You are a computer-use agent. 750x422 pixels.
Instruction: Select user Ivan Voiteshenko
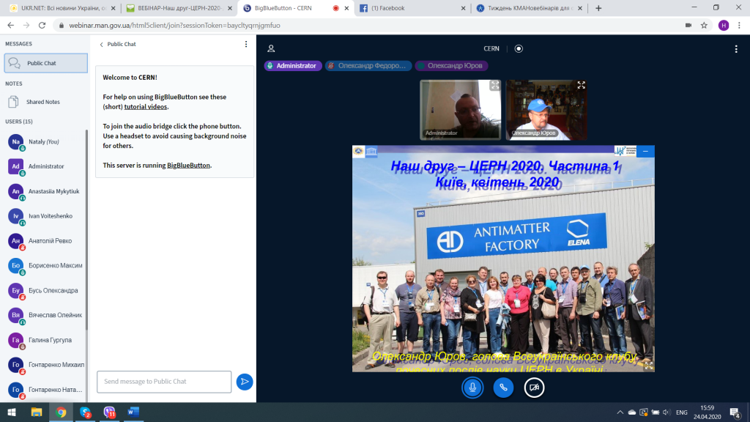coord(45,216)
